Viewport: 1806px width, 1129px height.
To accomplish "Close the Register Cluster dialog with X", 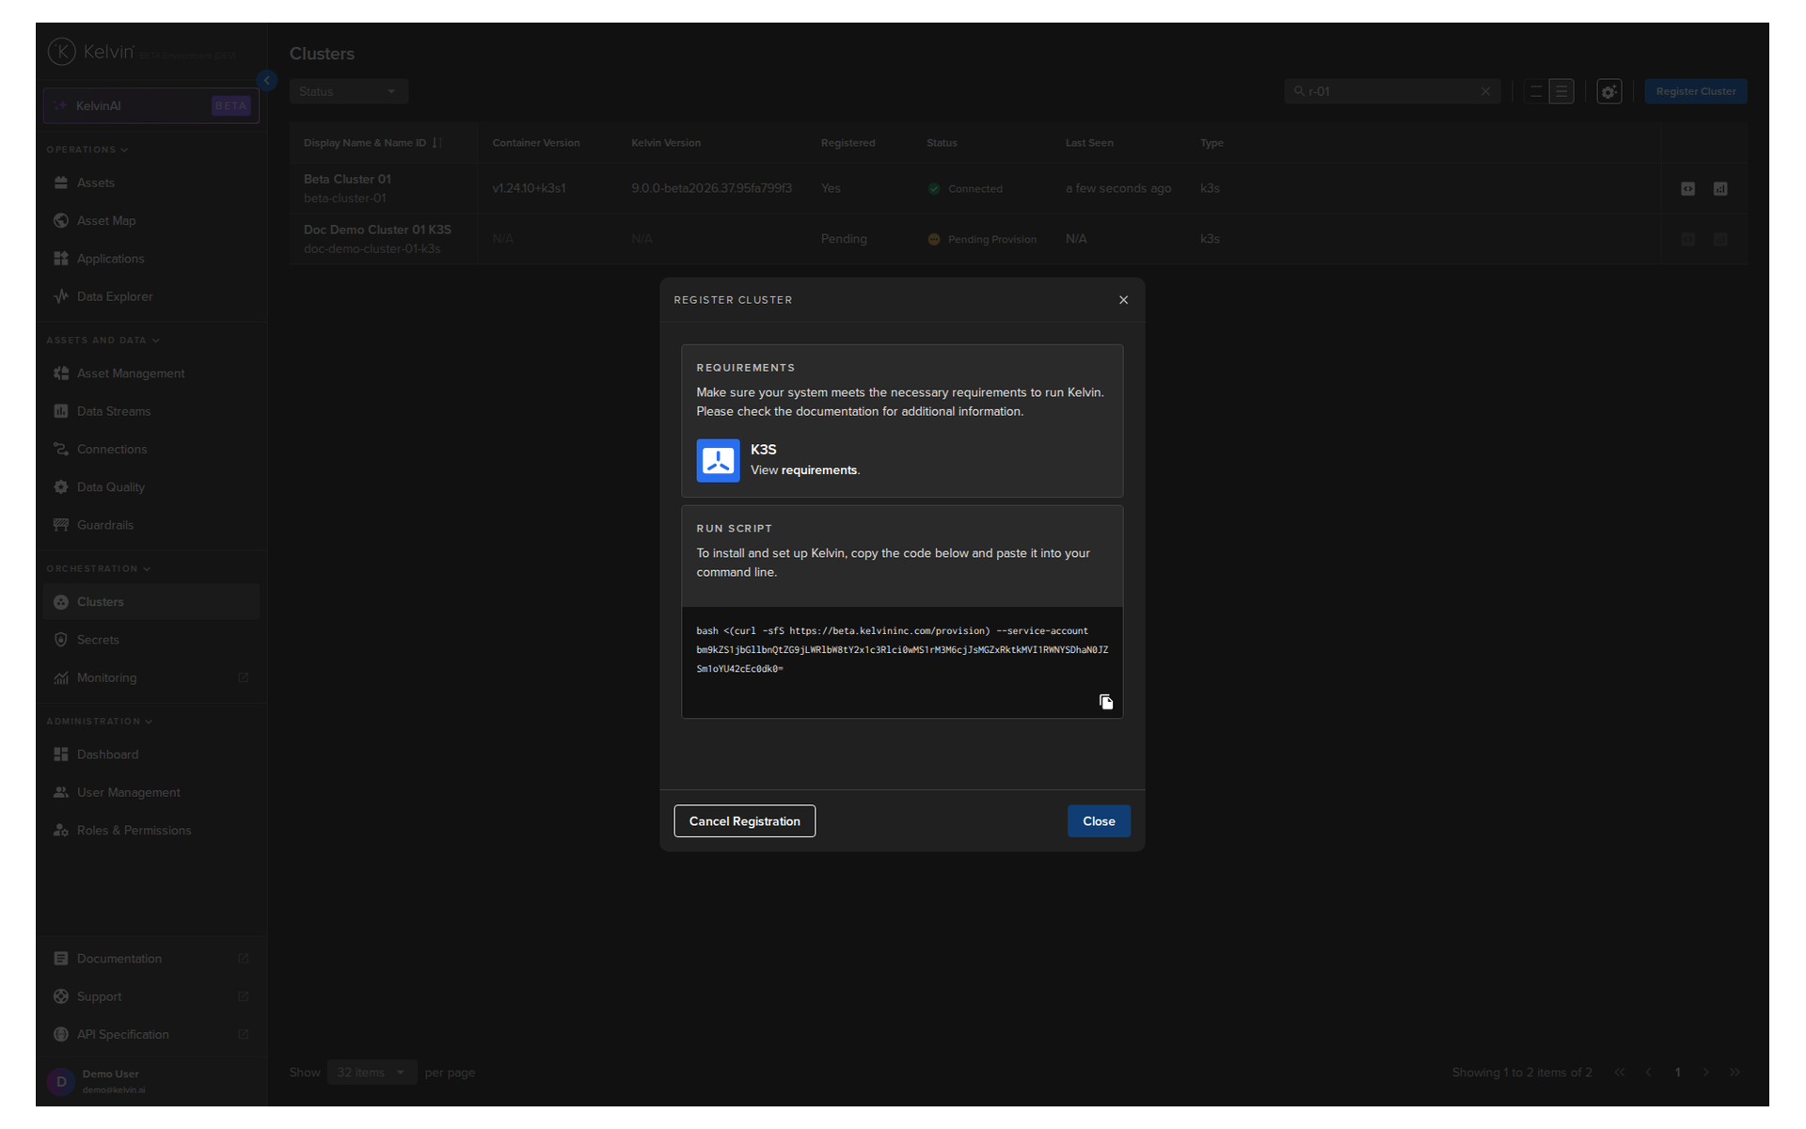I will (x=1123, y=300).
